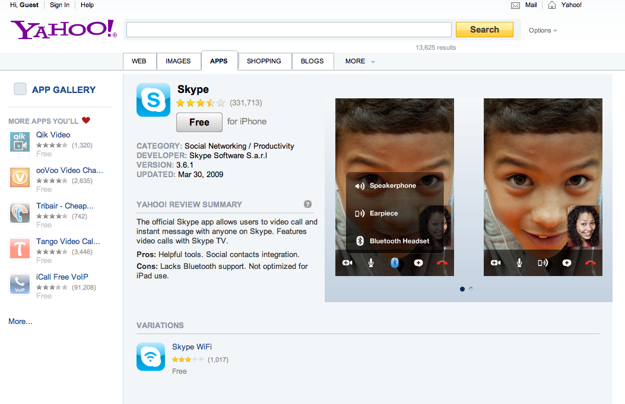Image resolution: width=625 pixels, height=404 pixels.
Task: Open the iCall Free VoIP link
Action: coord(62,277)
